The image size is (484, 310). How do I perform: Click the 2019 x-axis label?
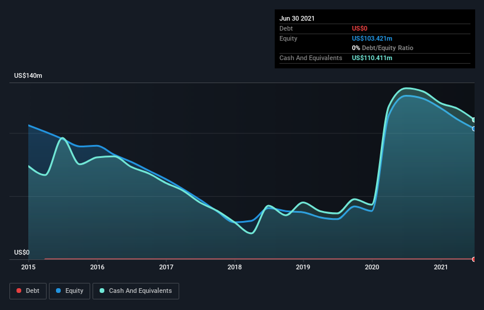(303, 267)
